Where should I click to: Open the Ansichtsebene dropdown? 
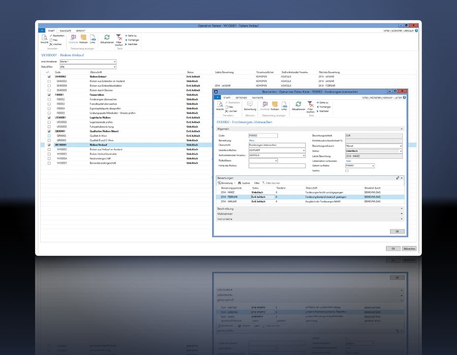click(x=114, y=62)
